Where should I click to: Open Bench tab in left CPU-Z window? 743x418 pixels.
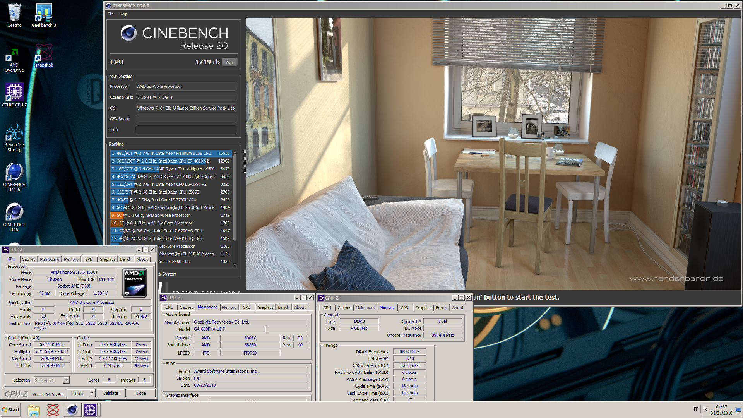(125, 259)
